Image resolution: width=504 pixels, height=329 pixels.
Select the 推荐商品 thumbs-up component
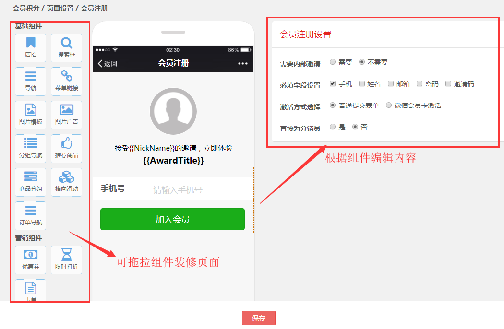(67, 149)
